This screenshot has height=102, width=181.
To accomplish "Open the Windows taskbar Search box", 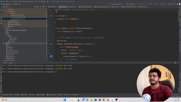I will click(72, 100).
